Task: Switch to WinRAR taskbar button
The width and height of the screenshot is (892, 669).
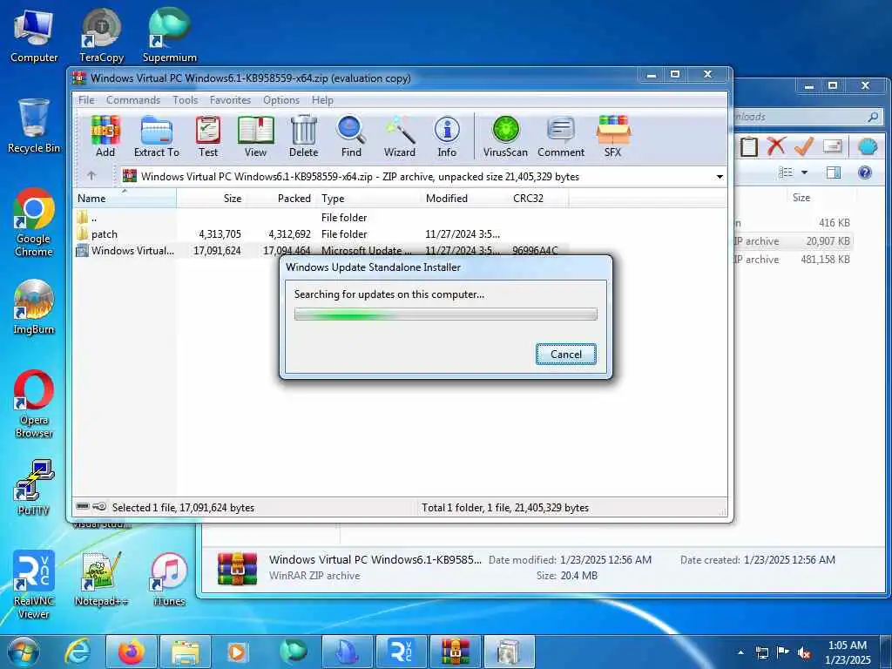Action: 455,652
